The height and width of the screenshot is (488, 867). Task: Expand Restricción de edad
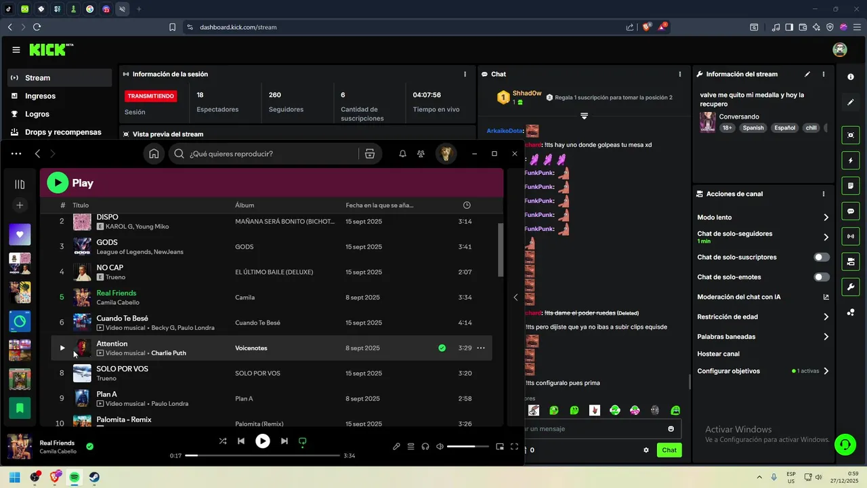[x=826, y=317]
